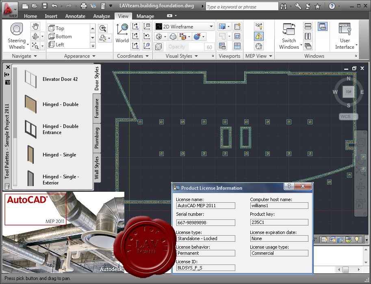This screenshot has height=284, width=371.
Task: Select the Bottom view in the list
Action: click(68, 37)
